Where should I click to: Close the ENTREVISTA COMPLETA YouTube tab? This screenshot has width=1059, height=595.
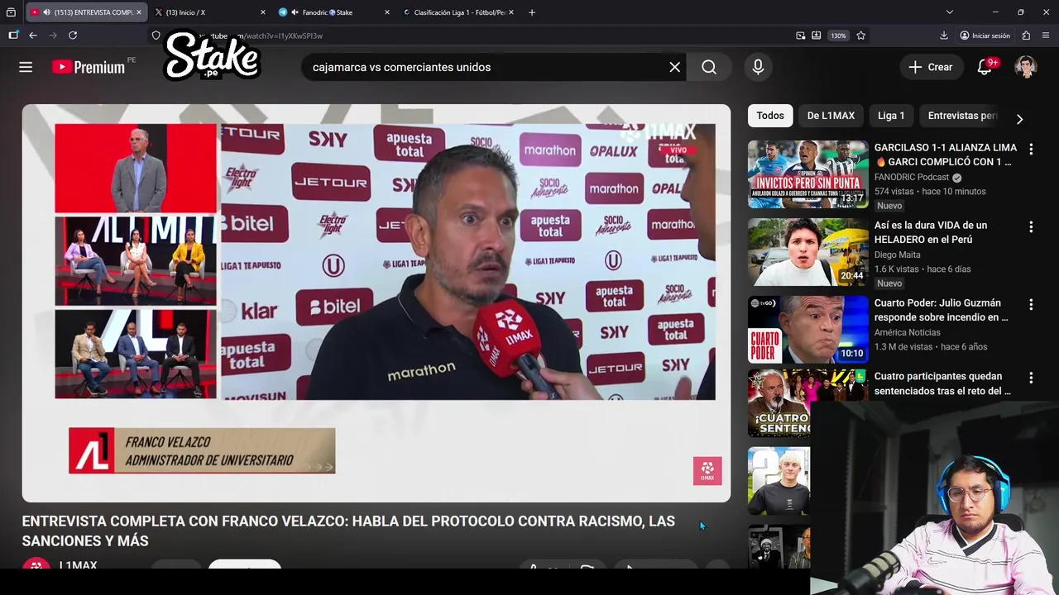(x=138, y=12)
